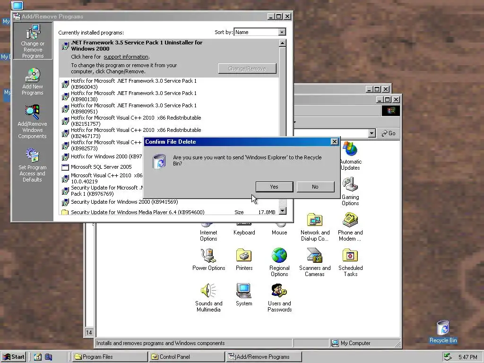Open the Sort by Name dropdown
Screen dimensions: 484x363
coord(282,32)
